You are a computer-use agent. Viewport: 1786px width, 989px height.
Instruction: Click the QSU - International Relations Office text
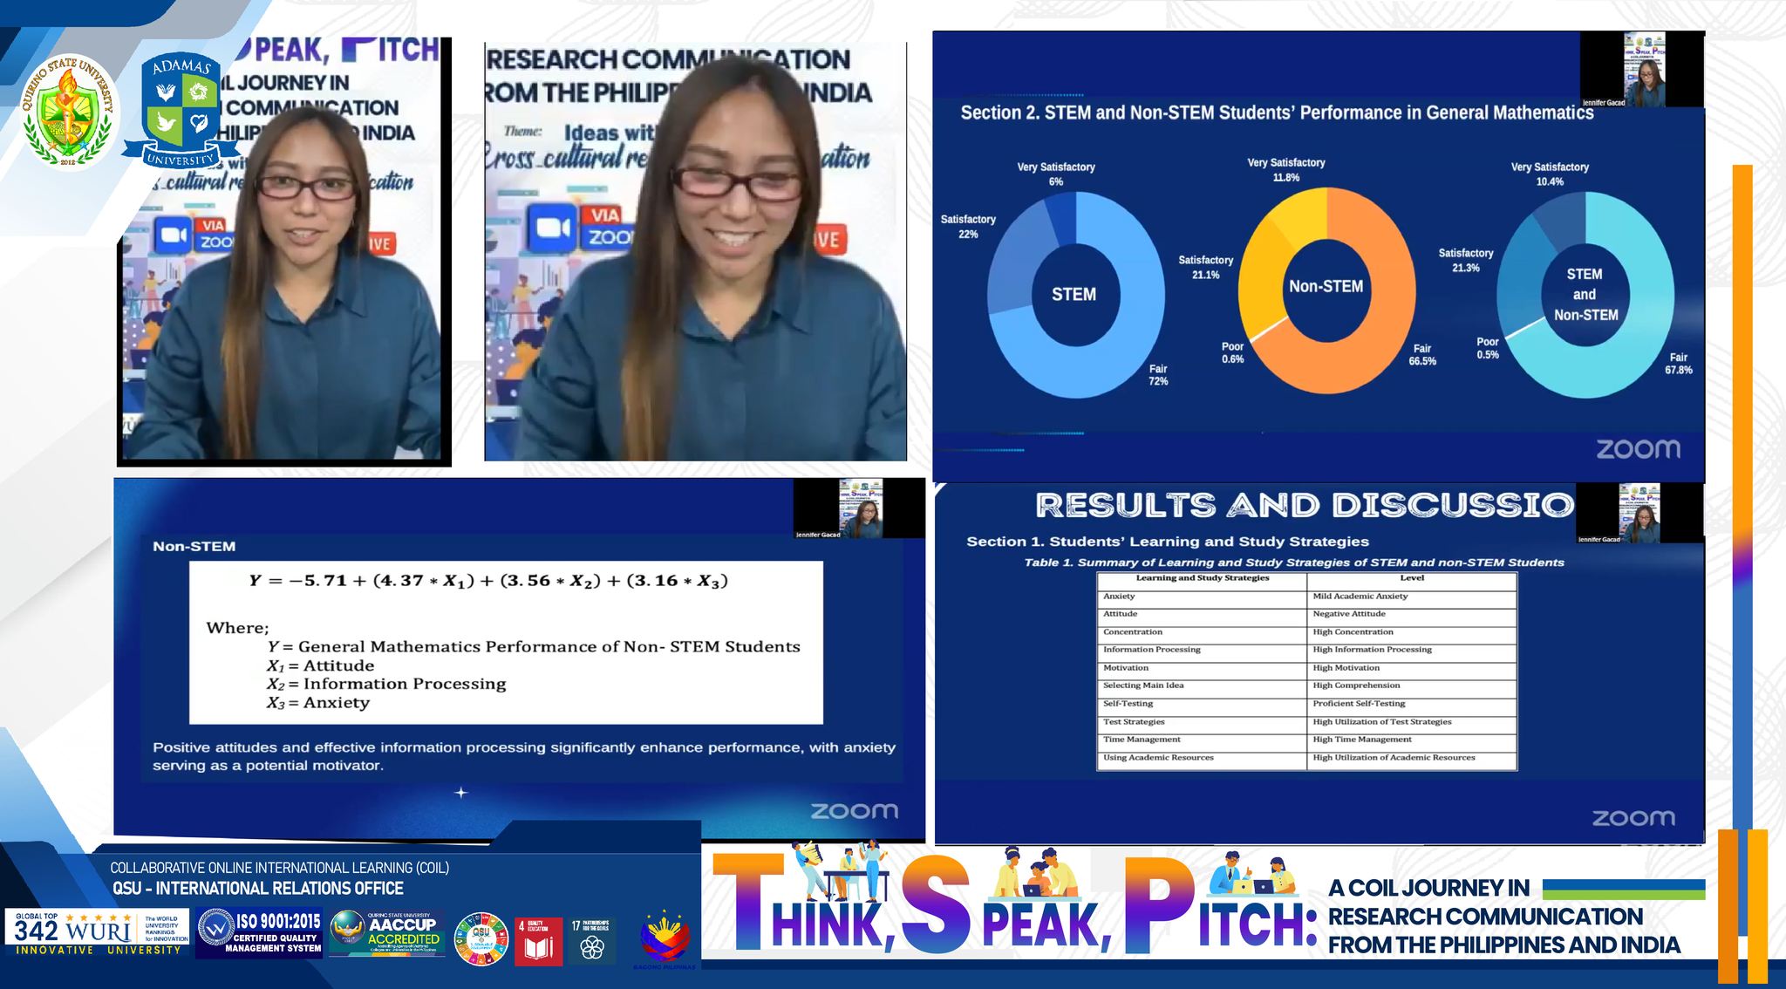click(x=257, y=888)
